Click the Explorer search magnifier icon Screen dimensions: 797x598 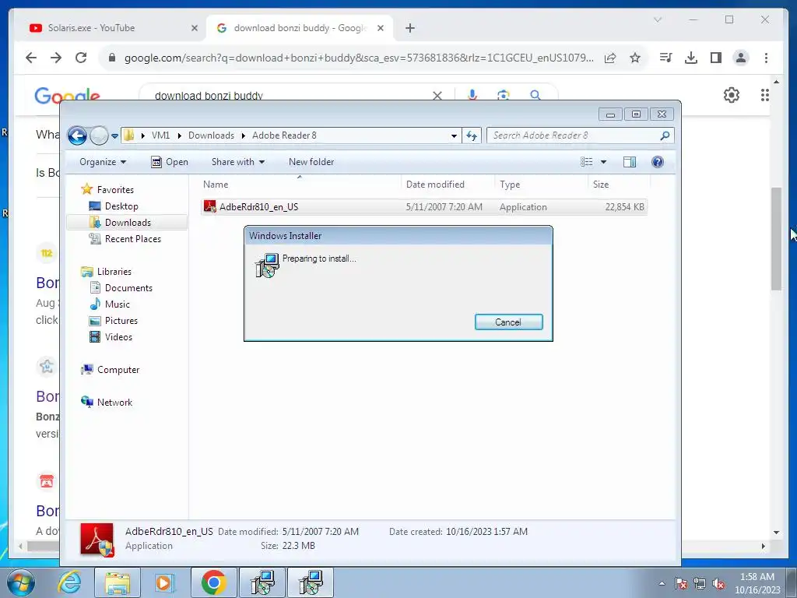[665, 135]
